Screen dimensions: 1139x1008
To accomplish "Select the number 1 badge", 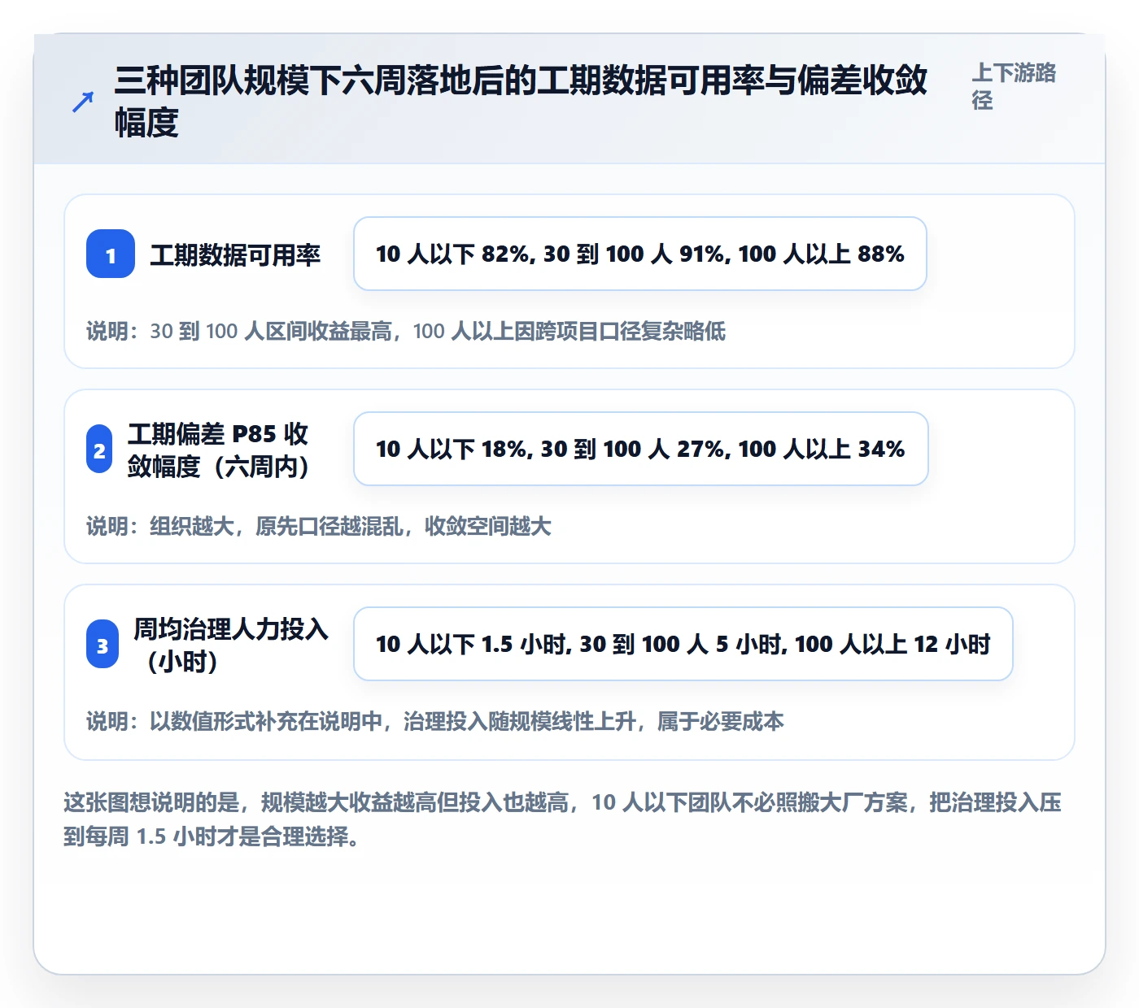I will coord(111,254).
